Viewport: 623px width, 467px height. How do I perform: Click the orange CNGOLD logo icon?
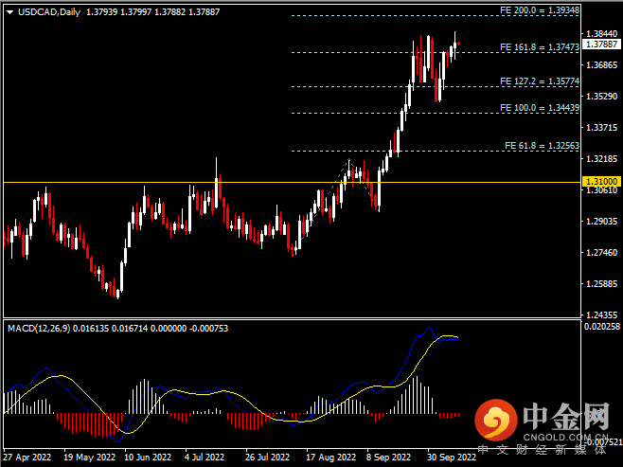[x=493, y=420]
